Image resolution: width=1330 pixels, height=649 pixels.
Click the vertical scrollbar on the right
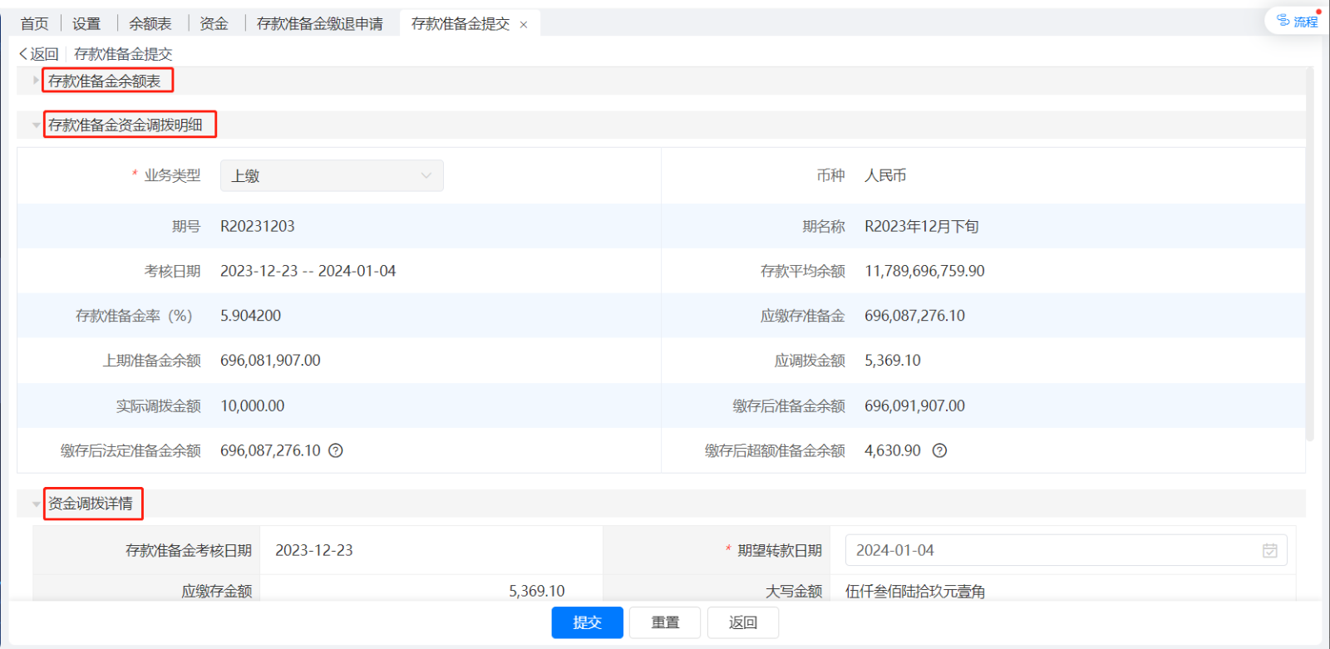point(1310,249)
